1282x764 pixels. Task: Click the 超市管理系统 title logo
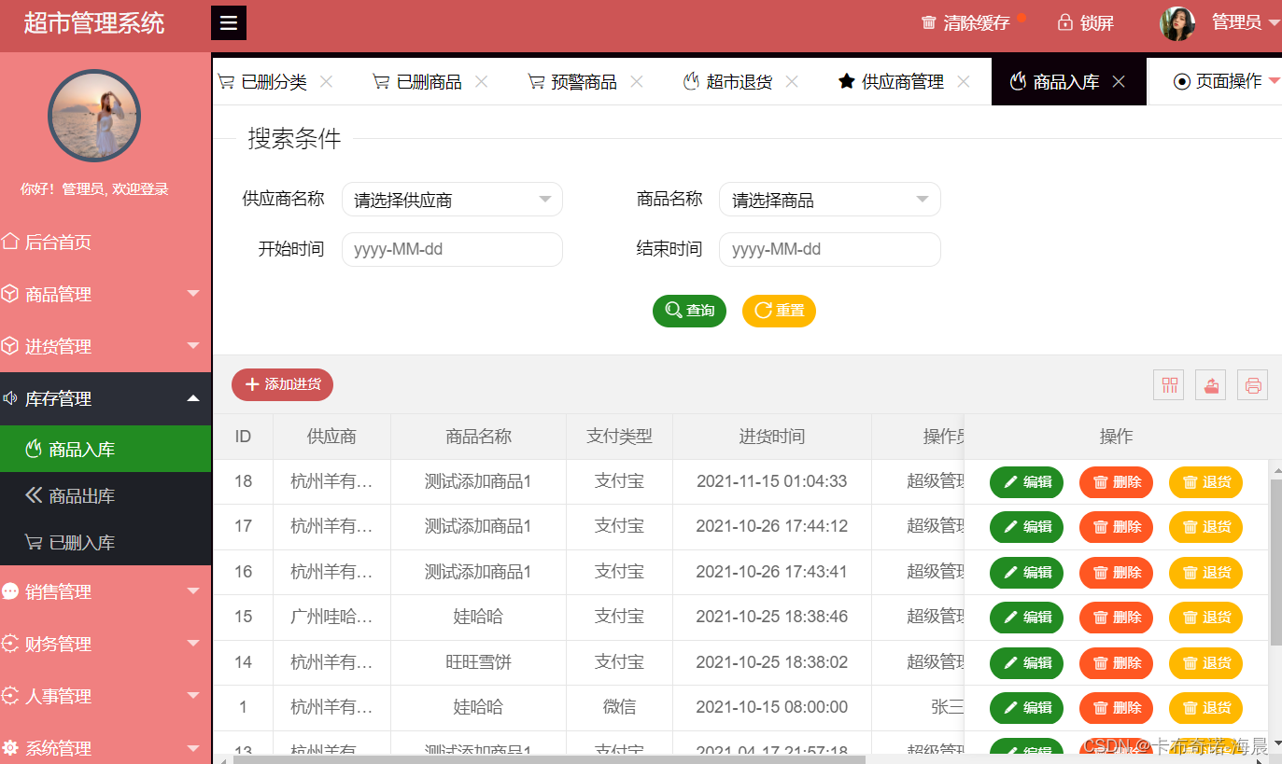(94, 23)
